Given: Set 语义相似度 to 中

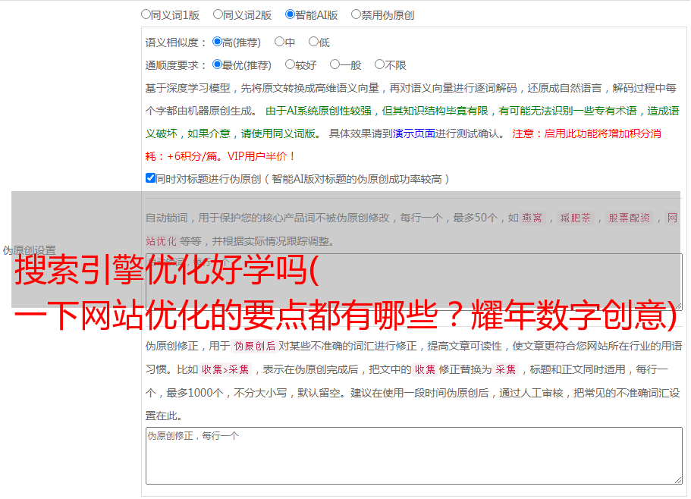Looking at the screenshot, I should [x=279, y=42].
